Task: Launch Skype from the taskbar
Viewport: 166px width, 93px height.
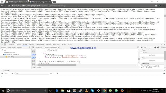Action: pos(92,91)
